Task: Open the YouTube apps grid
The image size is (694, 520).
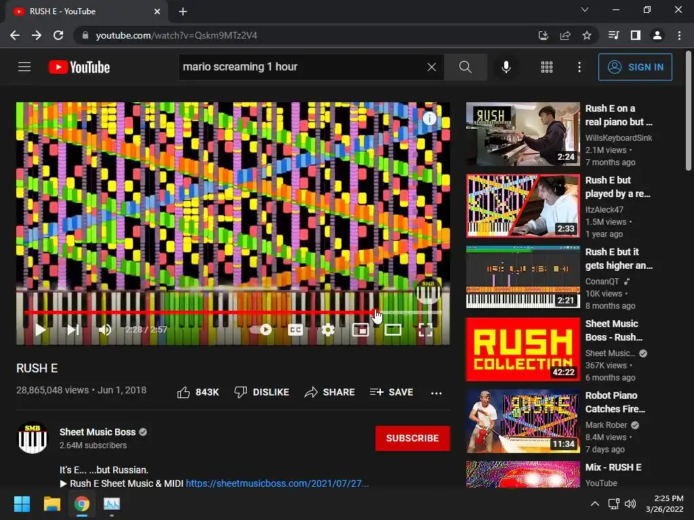Action: click(547, 67)
